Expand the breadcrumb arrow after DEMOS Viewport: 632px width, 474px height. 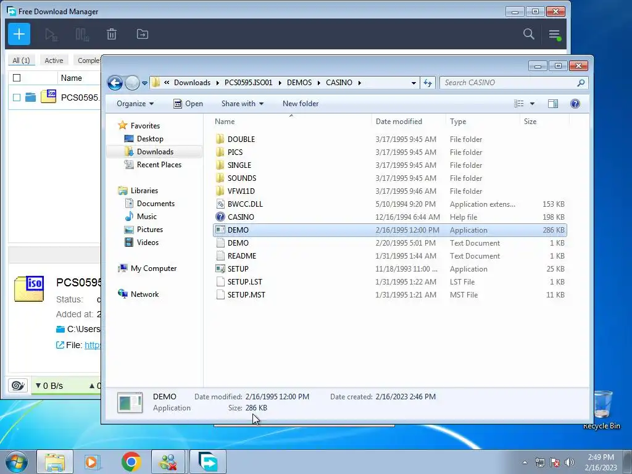point(319,83)
